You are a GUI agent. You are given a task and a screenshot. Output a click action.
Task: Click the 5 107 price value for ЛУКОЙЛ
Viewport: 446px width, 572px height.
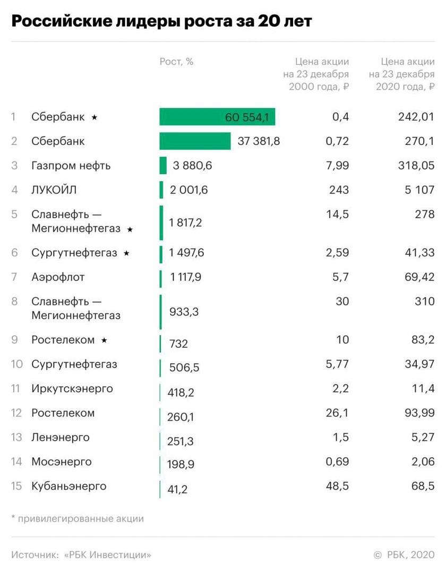419,190
